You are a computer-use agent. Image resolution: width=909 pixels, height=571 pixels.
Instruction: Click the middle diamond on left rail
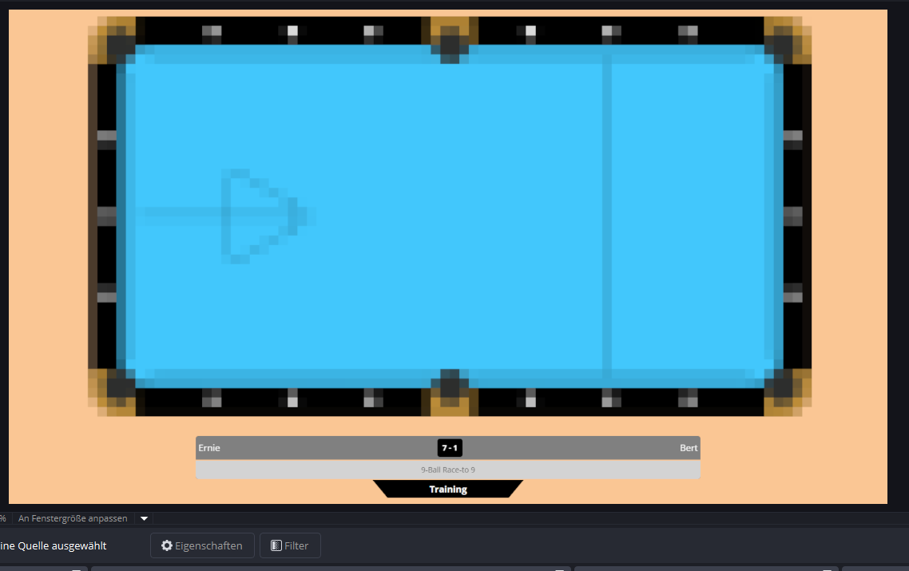tap(107, 216)
